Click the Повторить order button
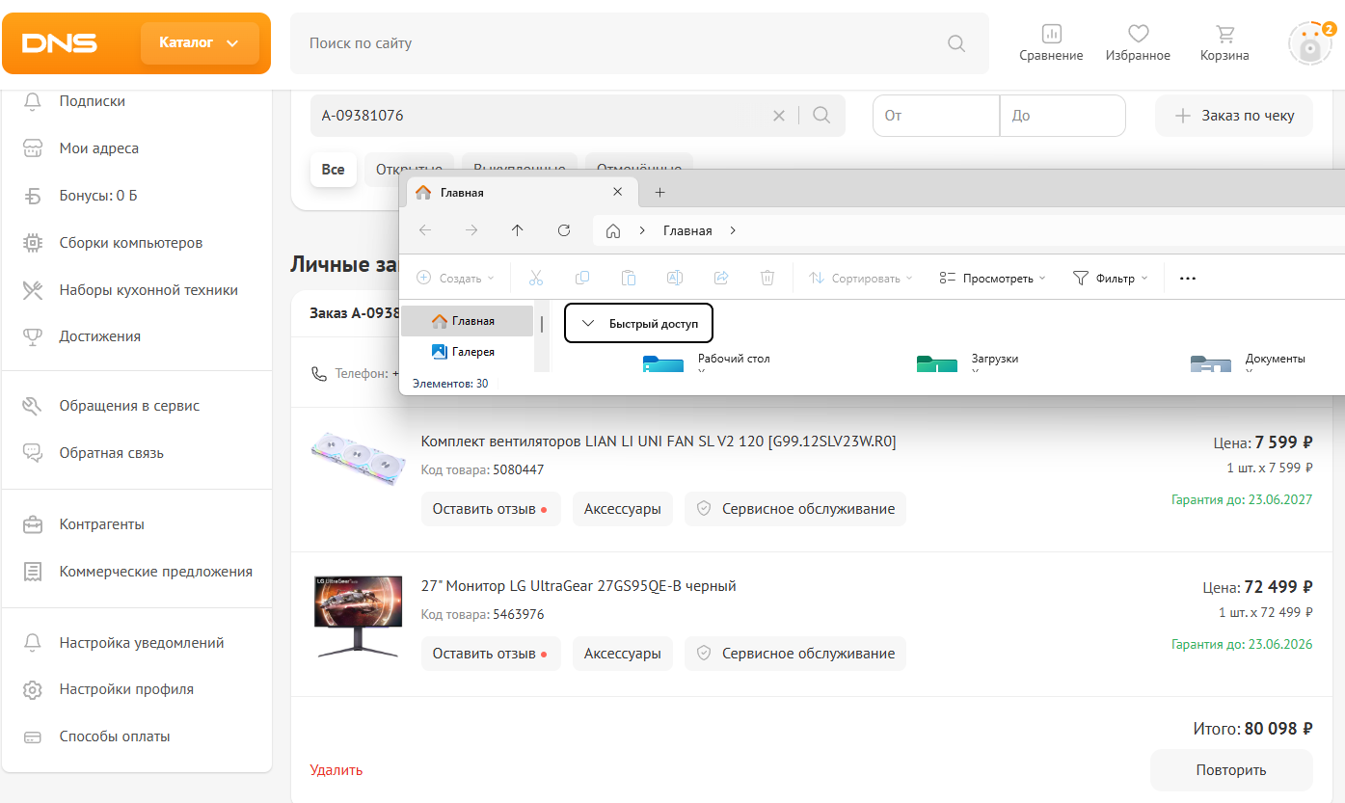 tap(1231, 770)
